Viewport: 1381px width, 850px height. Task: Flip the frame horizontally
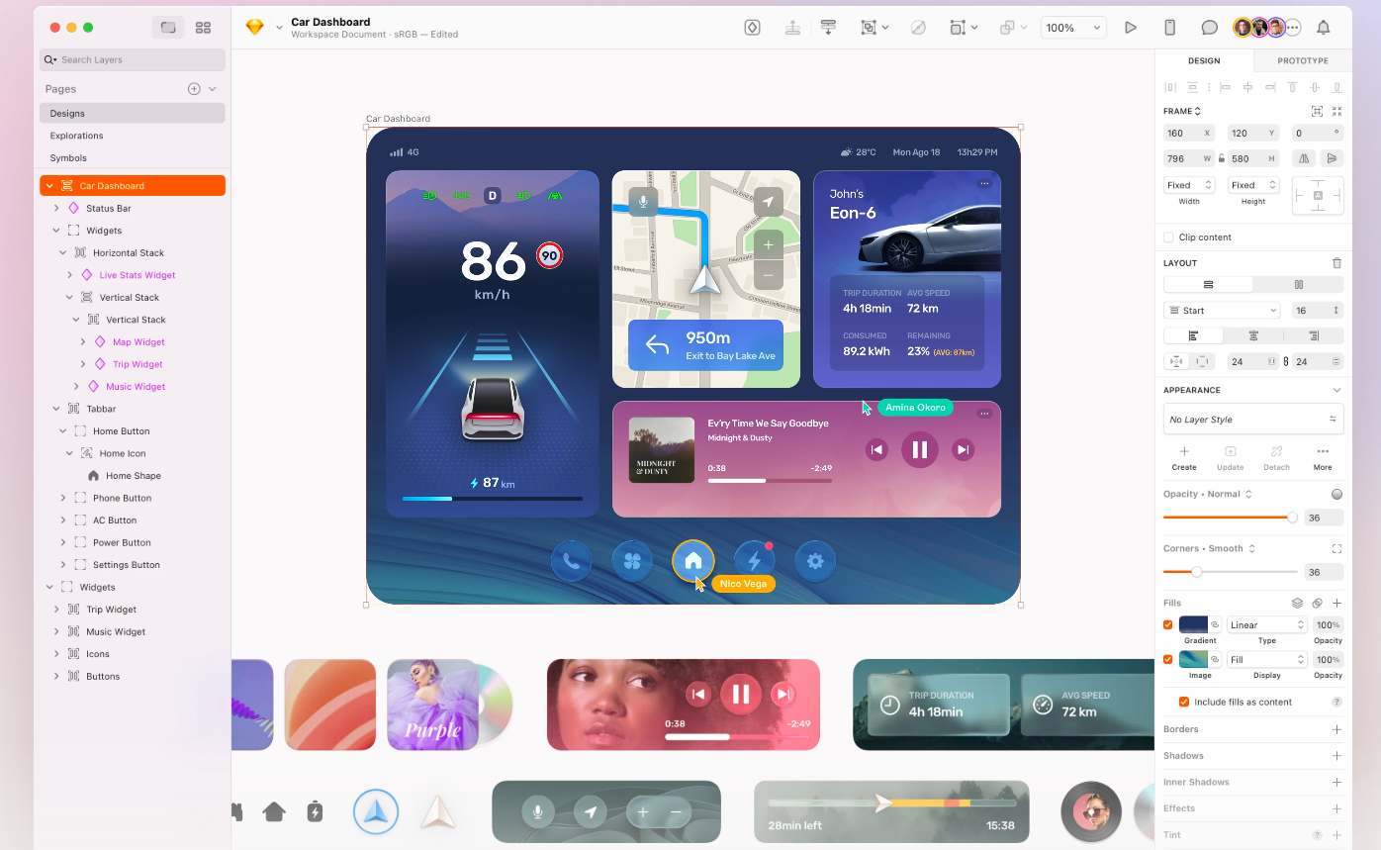tap(1304, 158)
